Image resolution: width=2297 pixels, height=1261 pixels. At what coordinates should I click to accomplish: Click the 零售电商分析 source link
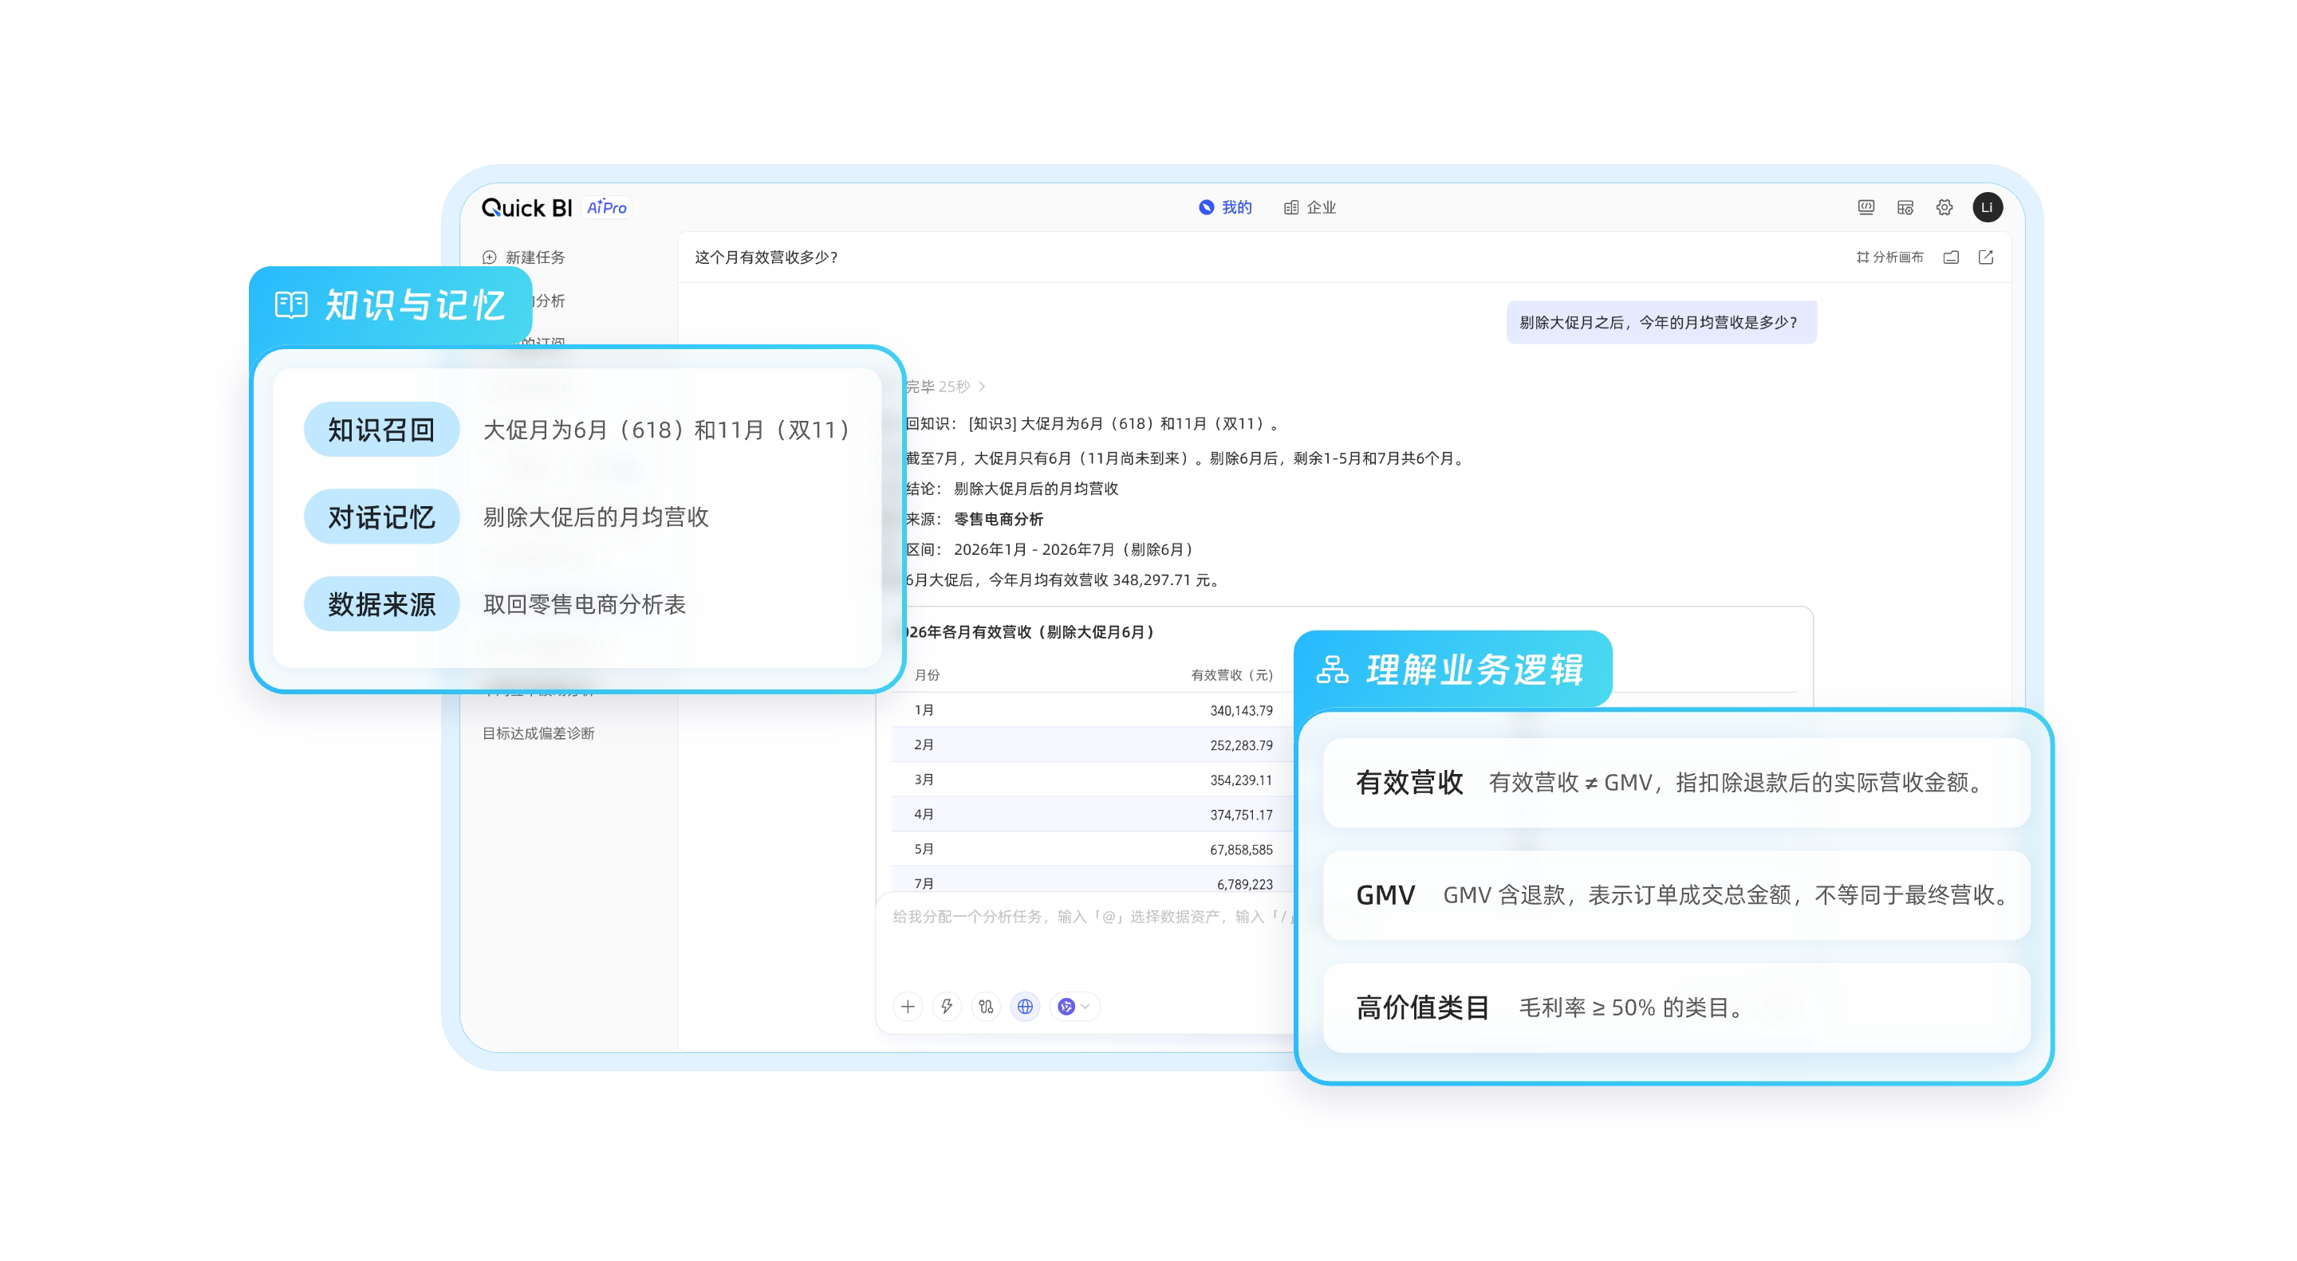pos(998,520)
